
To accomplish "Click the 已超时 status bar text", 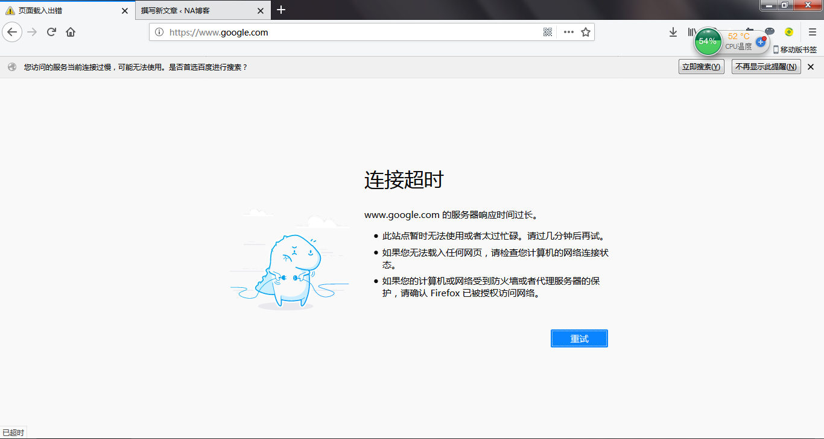I will (13, 433).
